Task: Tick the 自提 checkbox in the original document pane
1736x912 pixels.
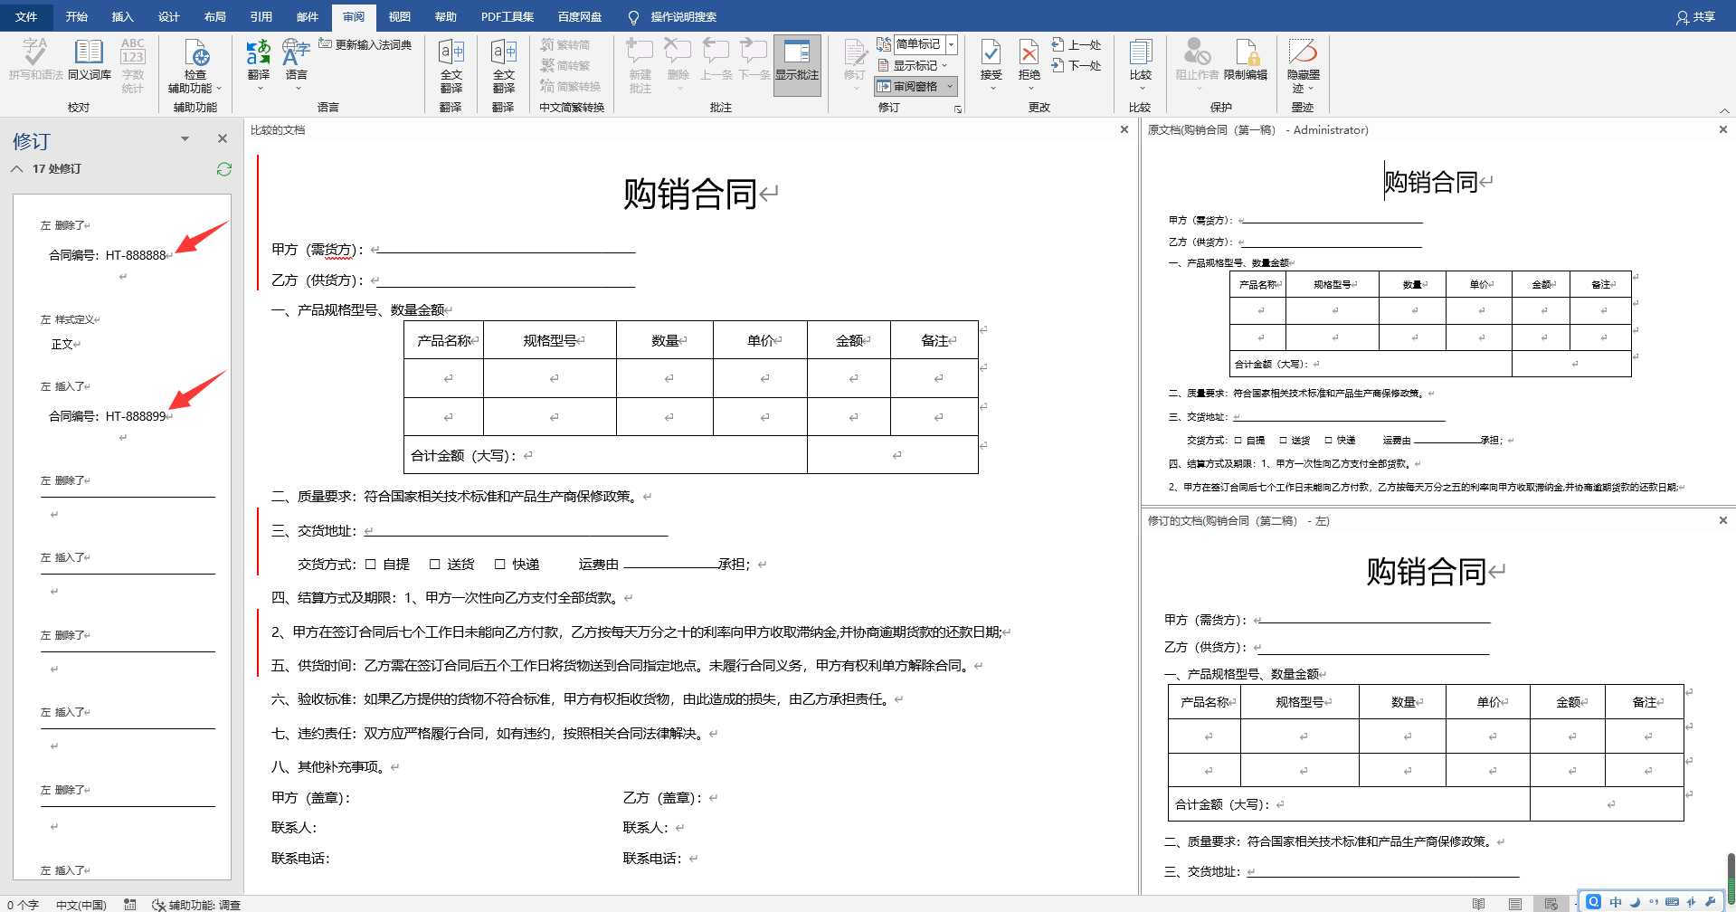Action: 1238,441
